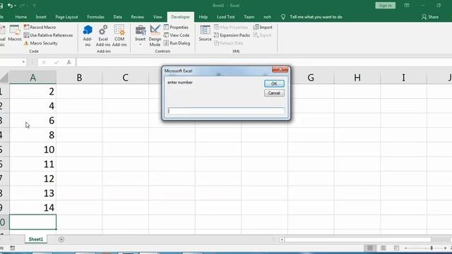The width and height of the screenshot is (452, 254).
Task: Open control Properties
Action: tap(176, 27)
